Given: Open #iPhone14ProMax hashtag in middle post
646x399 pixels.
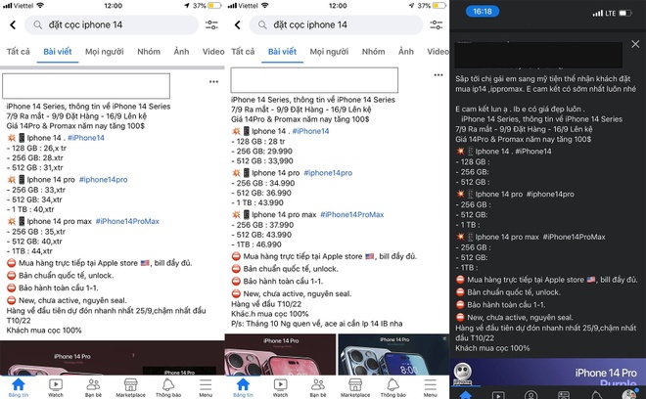Looking at the screenshot, I should (x=352, y=214).
